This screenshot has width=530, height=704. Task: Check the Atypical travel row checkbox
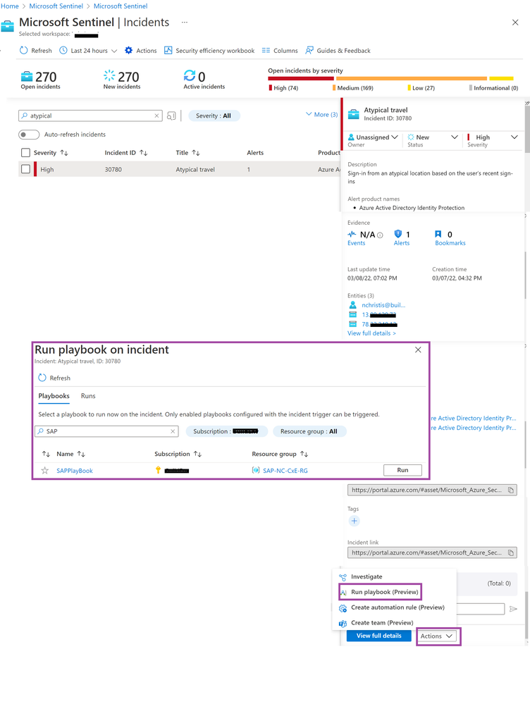25,169
